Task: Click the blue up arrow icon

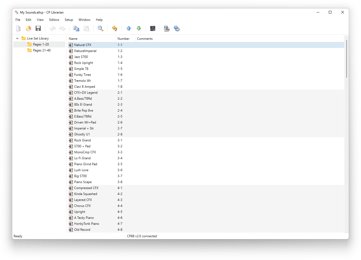Action: [x=129, y=28]
